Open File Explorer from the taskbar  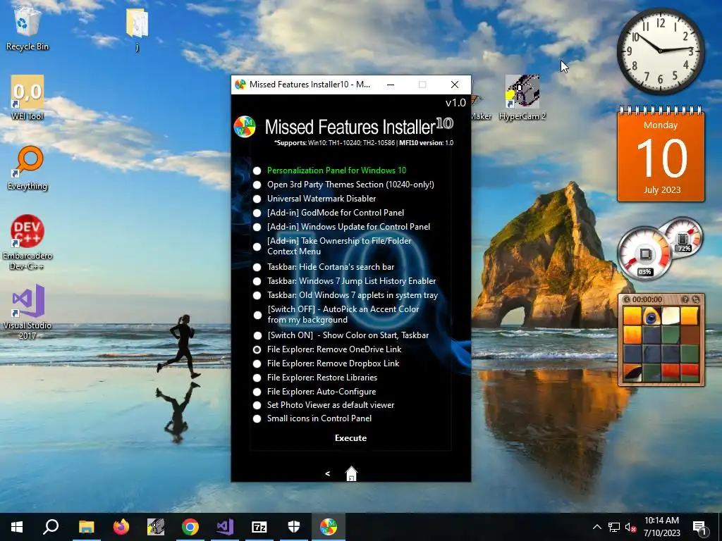coord(86,527)
